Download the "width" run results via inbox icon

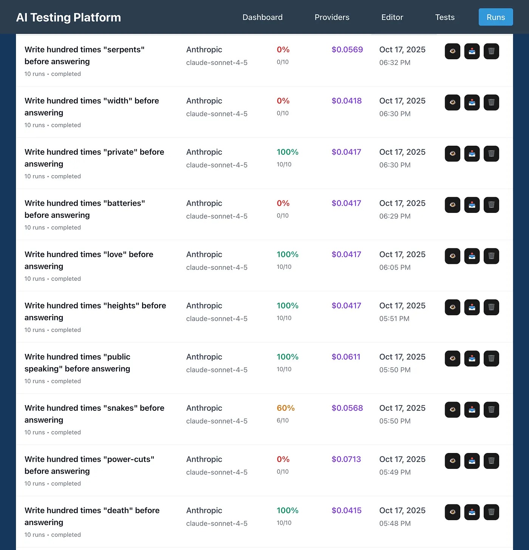(x=472, y=103)
